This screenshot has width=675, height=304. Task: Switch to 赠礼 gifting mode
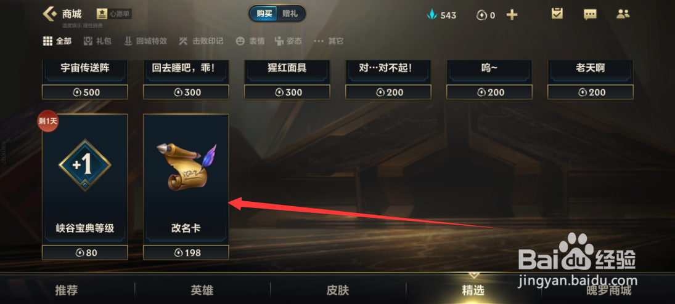click(290, 14)
